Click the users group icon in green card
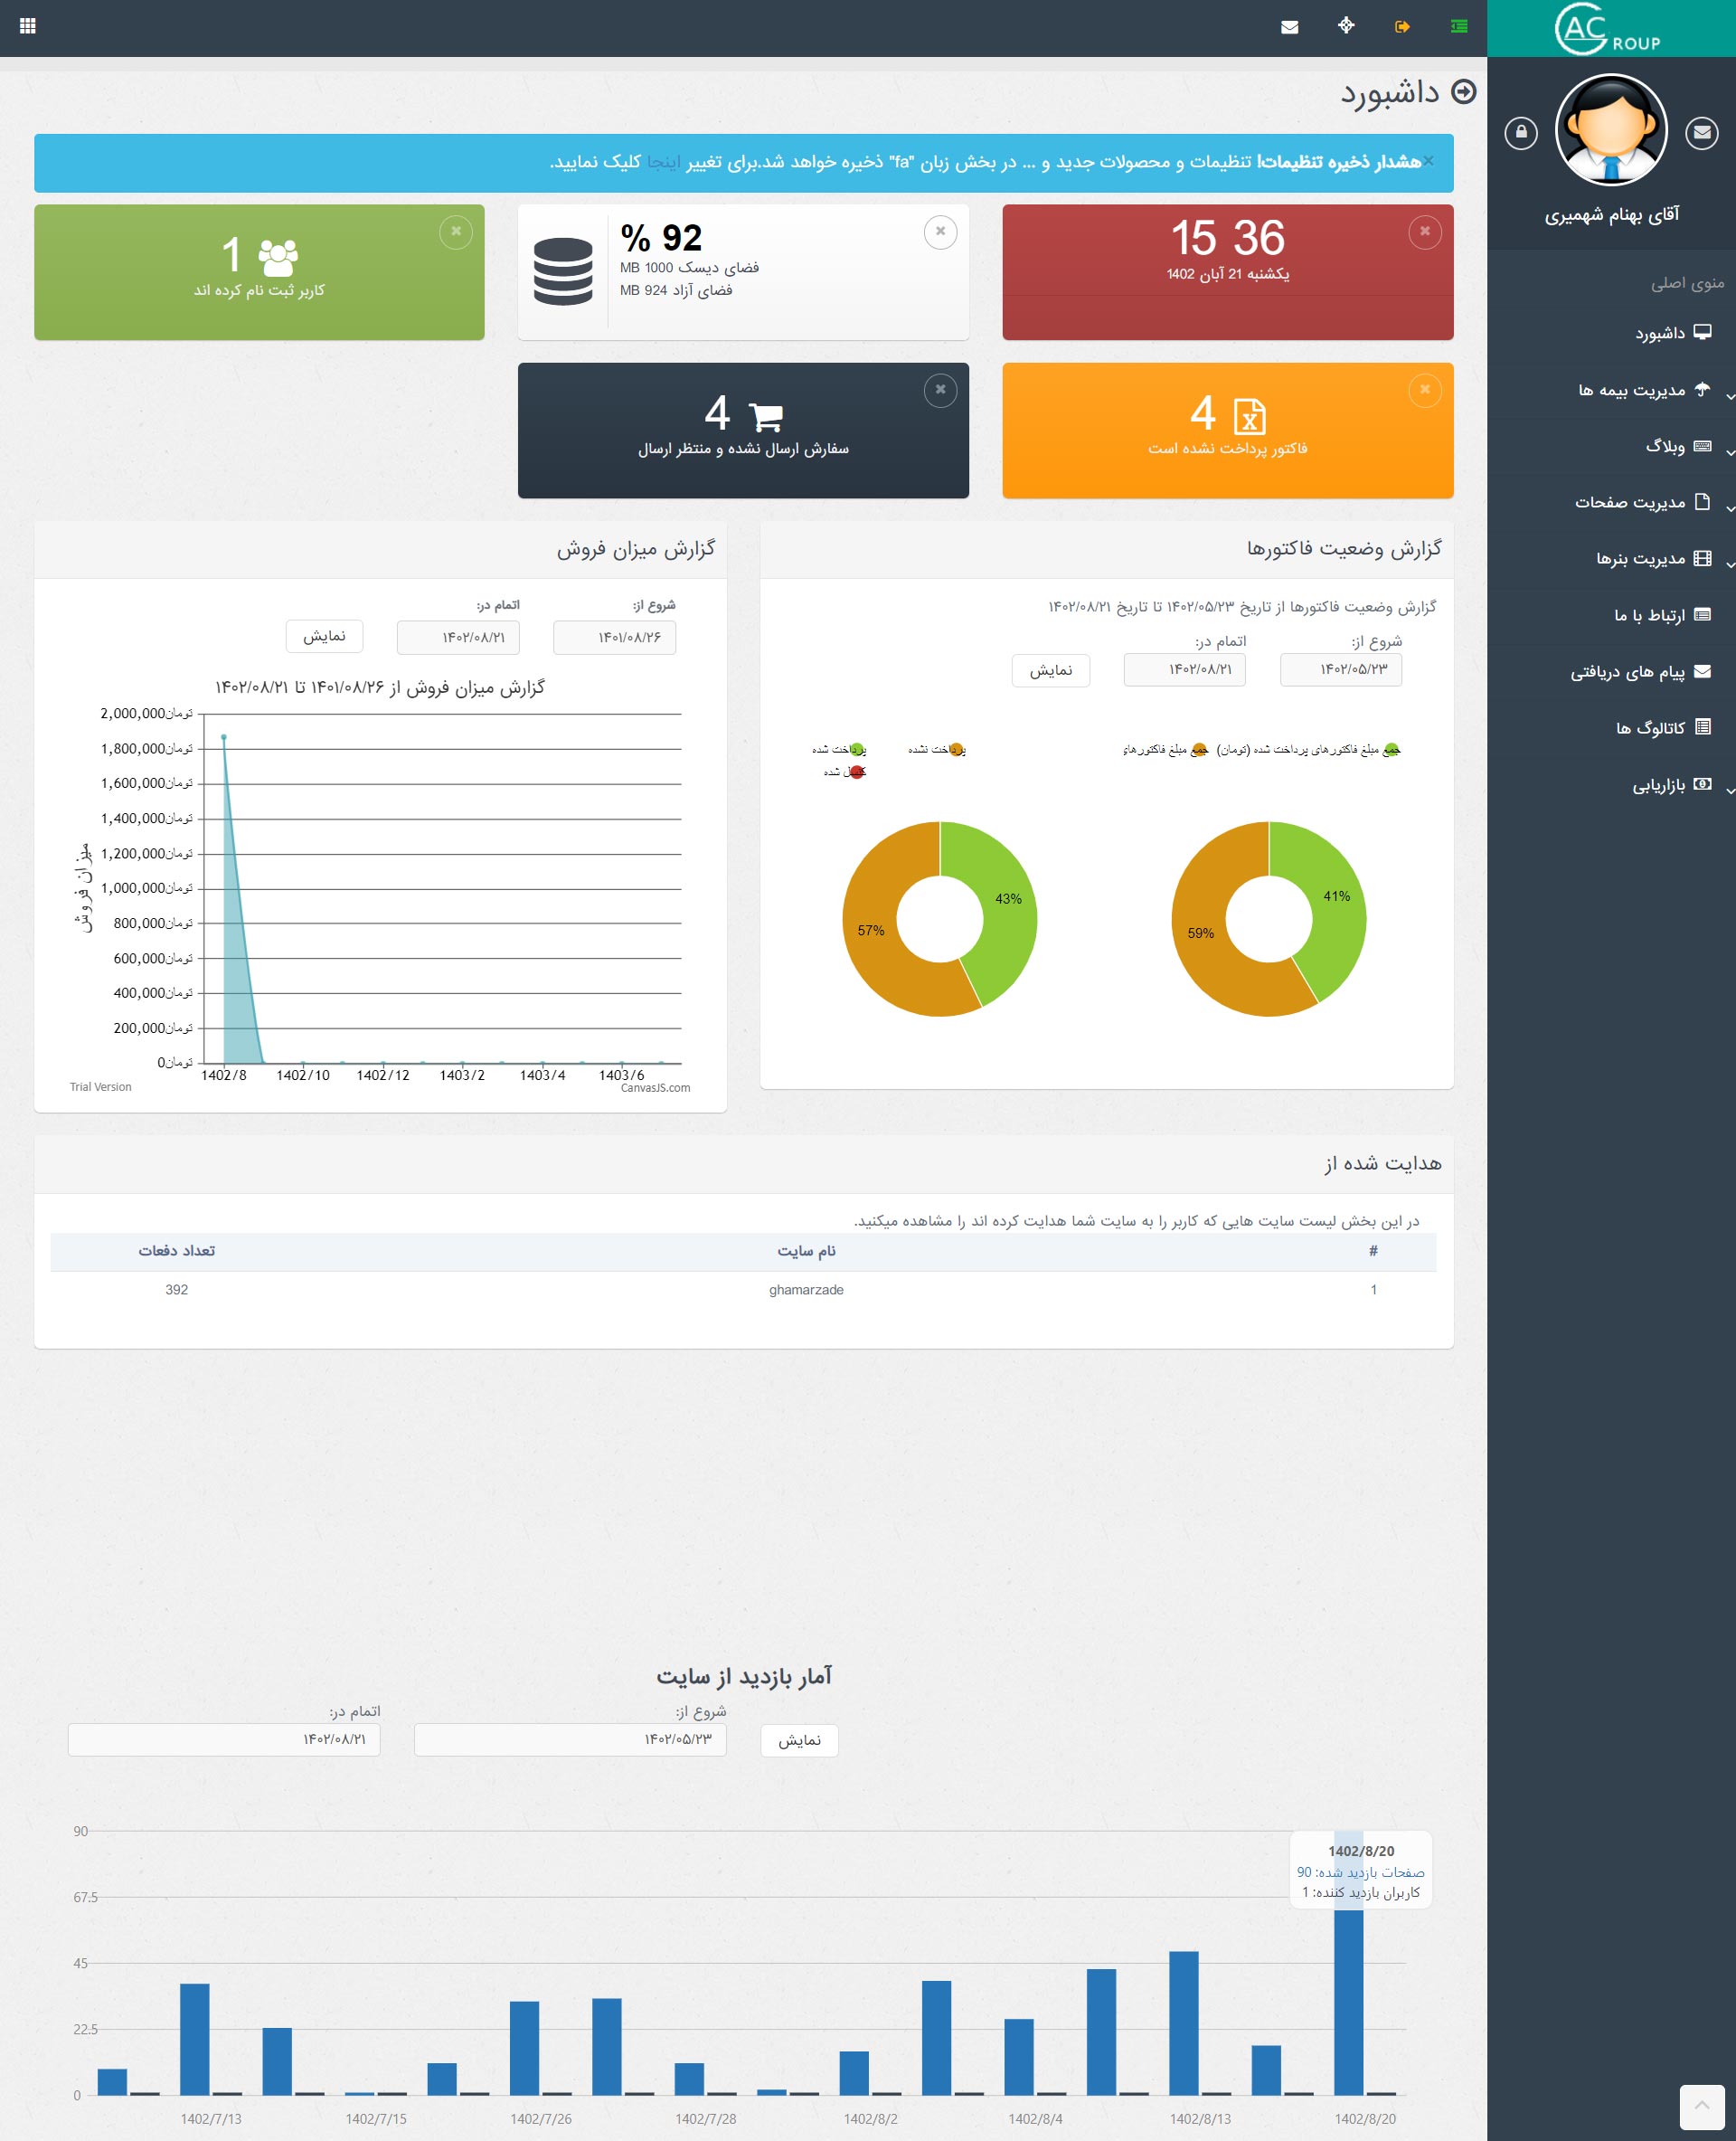This screenshot has height=2141, width=1736. 277,257
